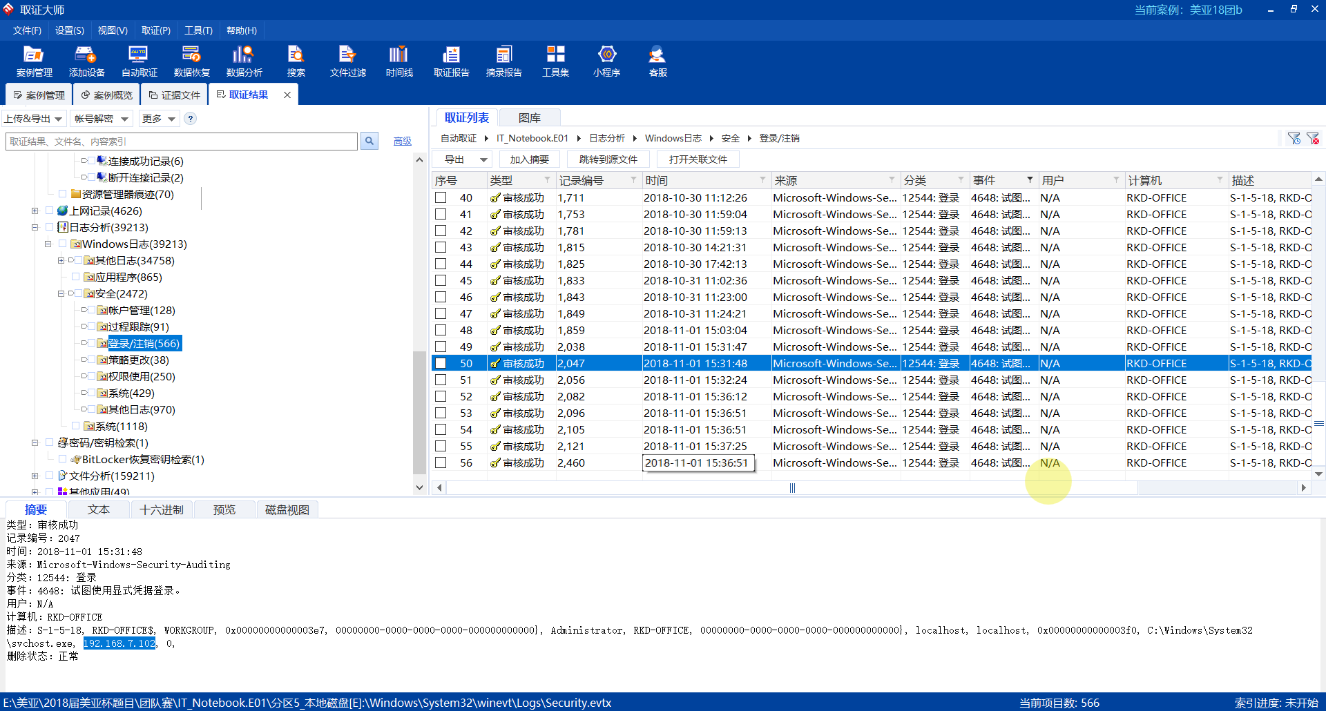Click the 跳转到源文件 button
The width and height of the screenshot is (1326, 711).
click(608, 159)
